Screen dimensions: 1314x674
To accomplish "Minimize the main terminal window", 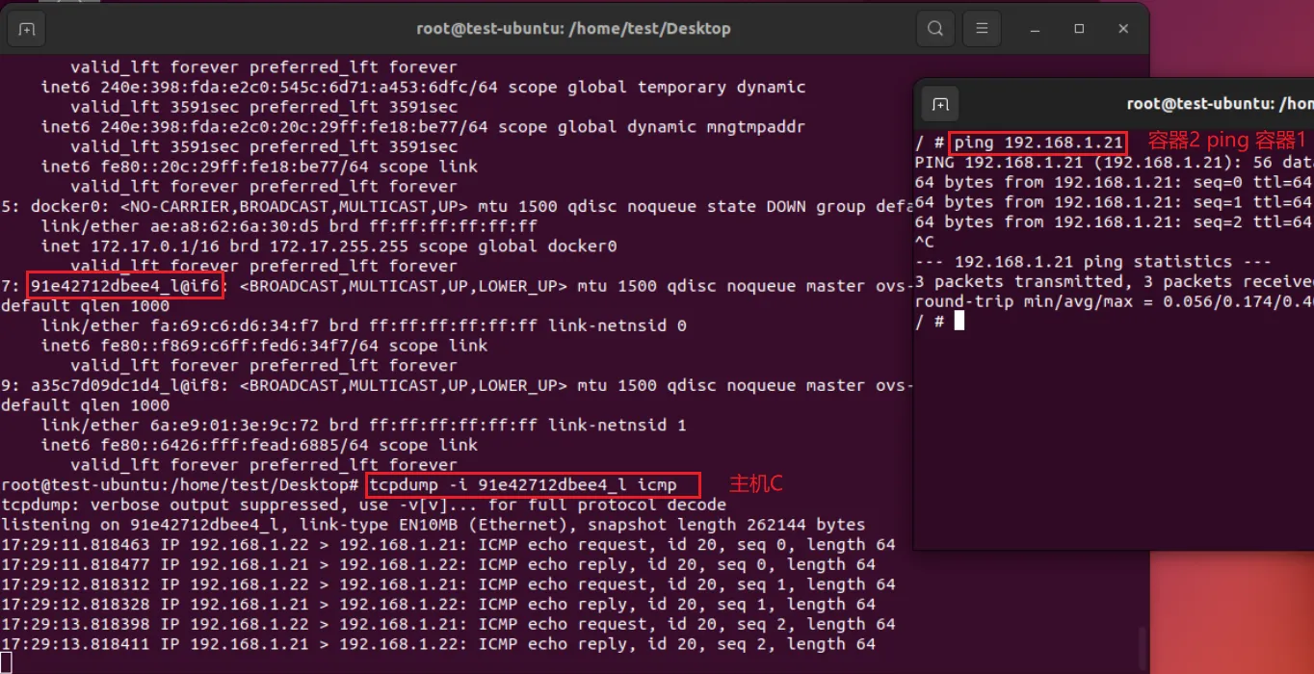I will click(1036, 29).
